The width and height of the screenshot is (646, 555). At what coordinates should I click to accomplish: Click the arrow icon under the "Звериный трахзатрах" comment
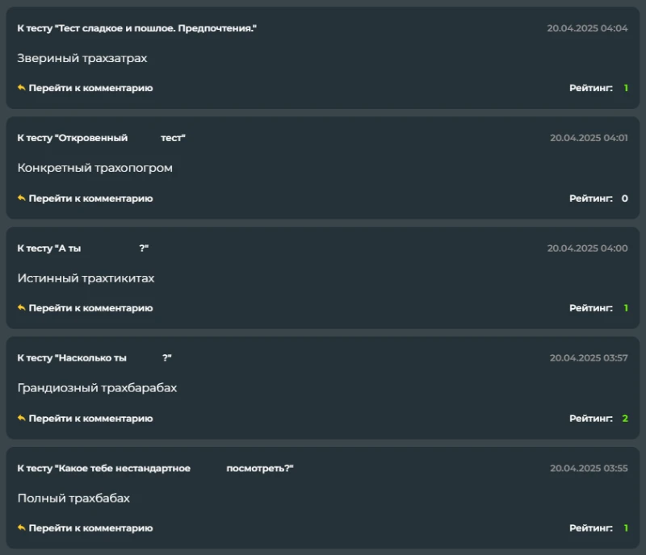coord(22,88)
